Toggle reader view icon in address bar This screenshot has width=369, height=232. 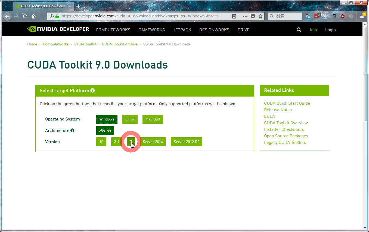click(234, 16)
